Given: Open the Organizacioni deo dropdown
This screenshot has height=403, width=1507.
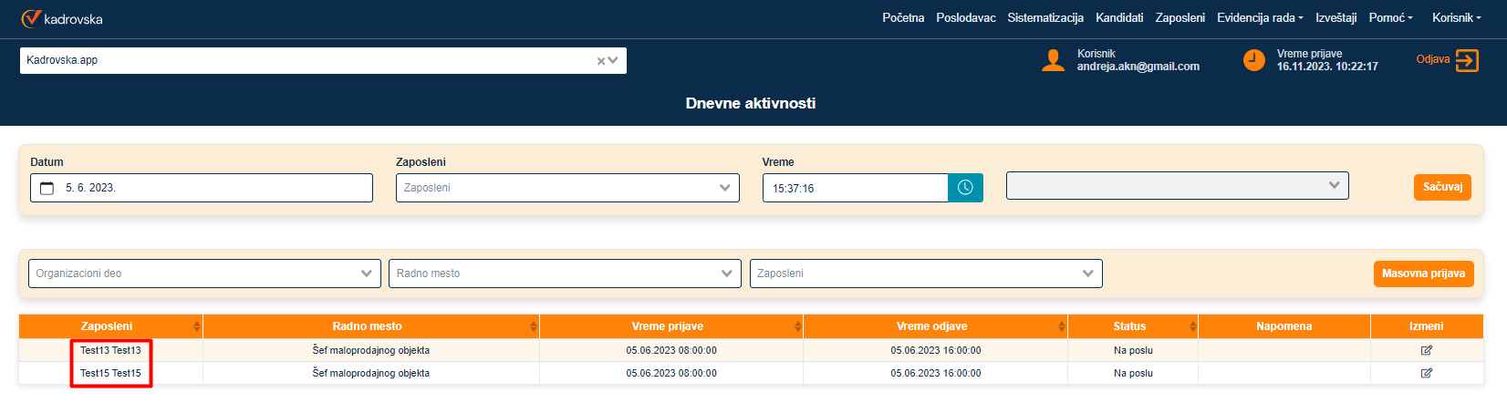Looking at the screenshot, I should point(204,274).
